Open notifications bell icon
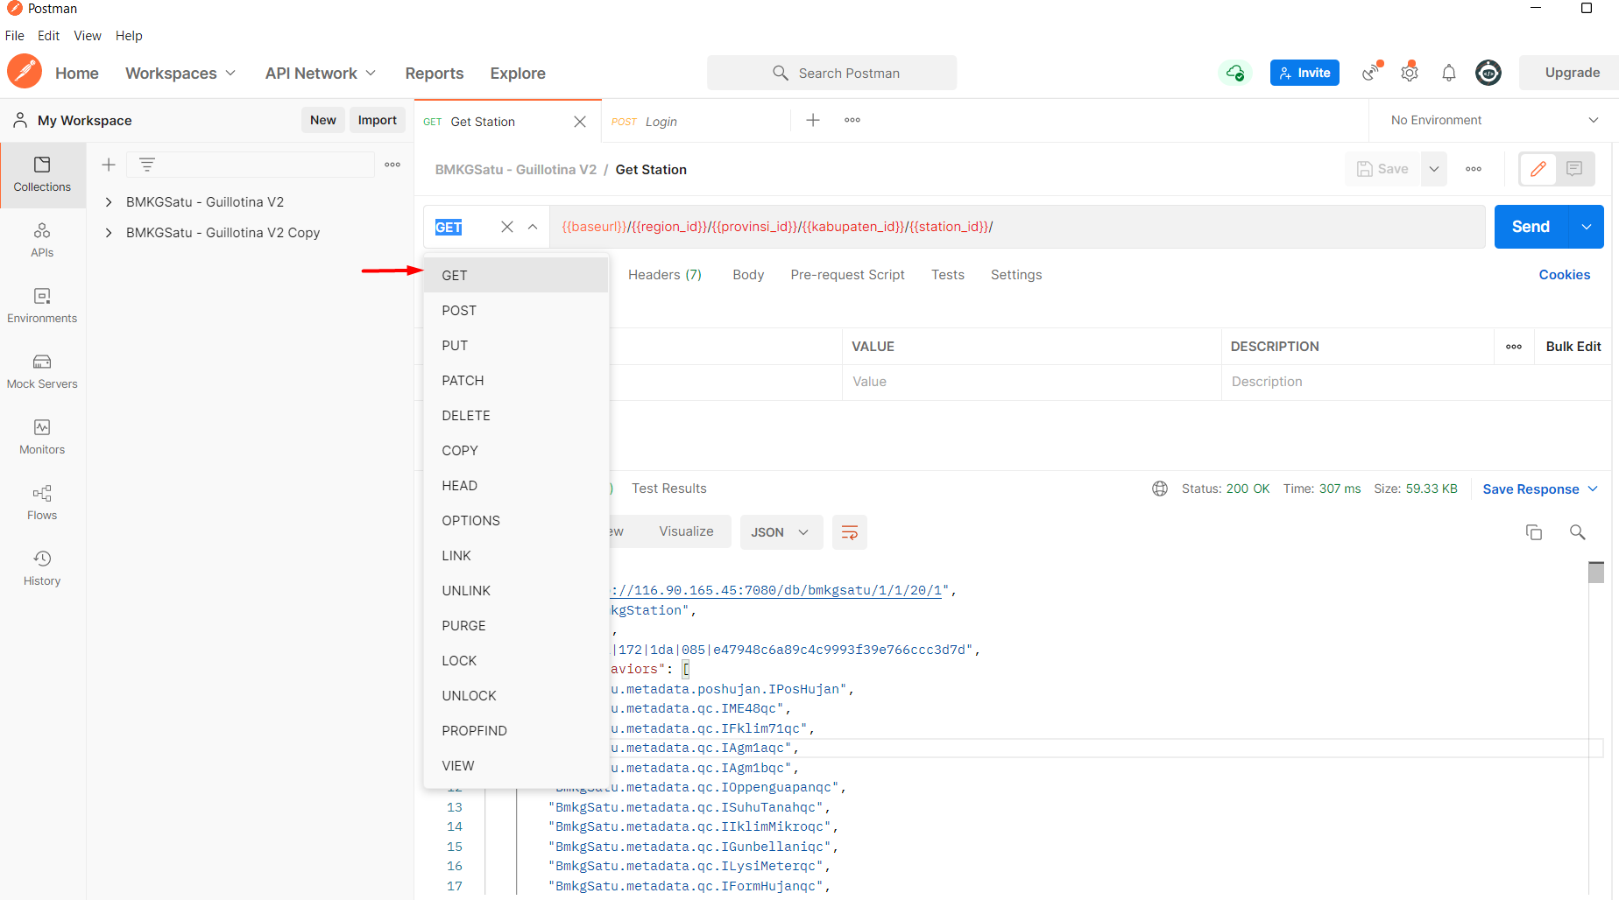1619x900 pixels. (1449, 73)
